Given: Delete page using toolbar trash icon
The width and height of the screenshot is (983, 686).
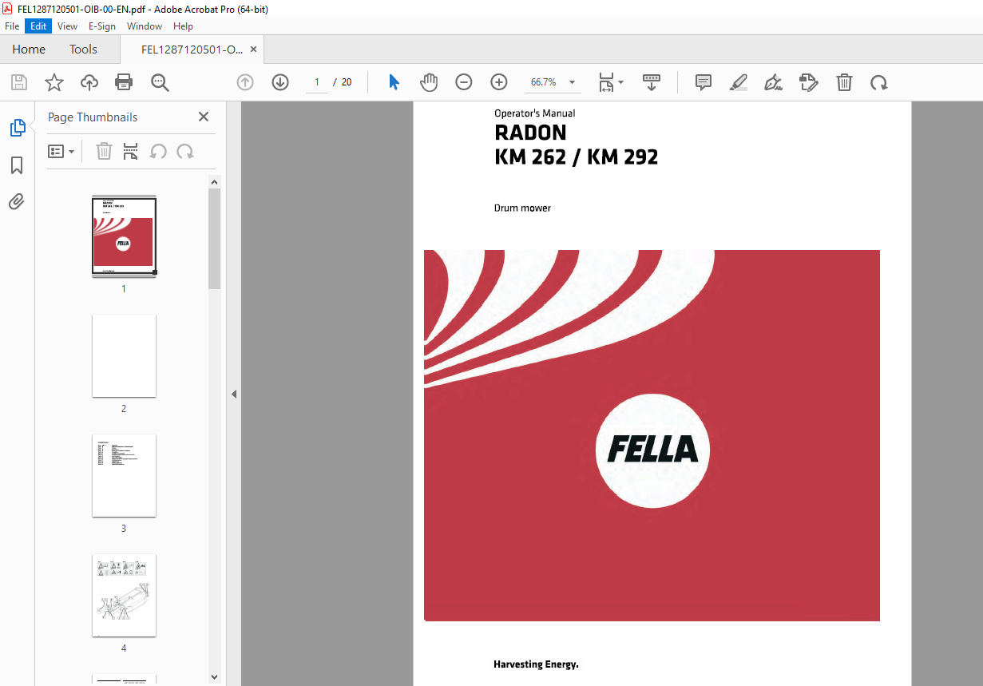Looking at the screenshot, I should coord(844,82).
